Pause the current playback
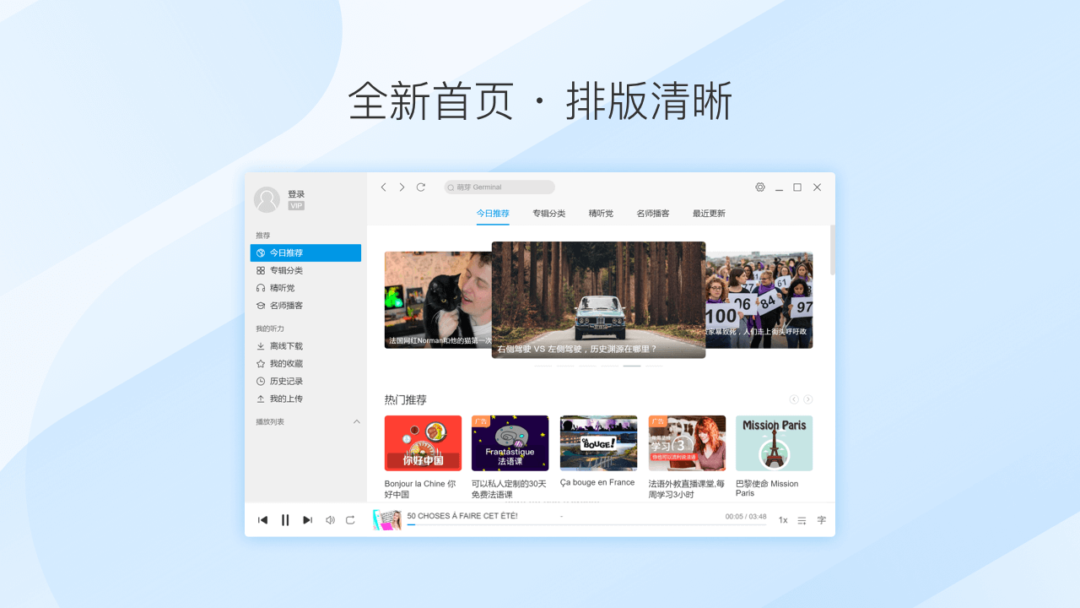The image size is (1080, 608). tap(285, 520)
